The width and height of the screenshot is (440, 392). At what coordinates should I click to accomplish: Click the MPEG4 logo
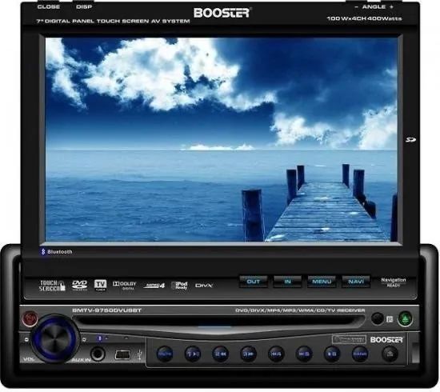tap(154, 286)
